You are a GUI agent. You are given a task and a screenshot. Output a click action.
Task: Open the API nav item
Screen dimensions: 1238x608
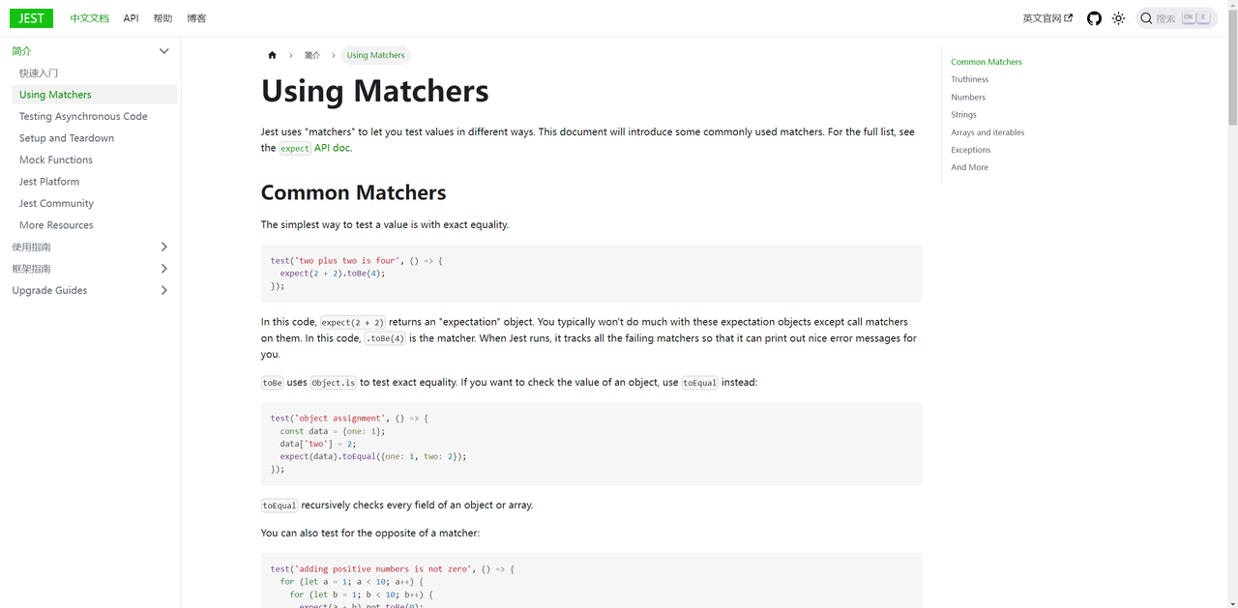[132, 18]
